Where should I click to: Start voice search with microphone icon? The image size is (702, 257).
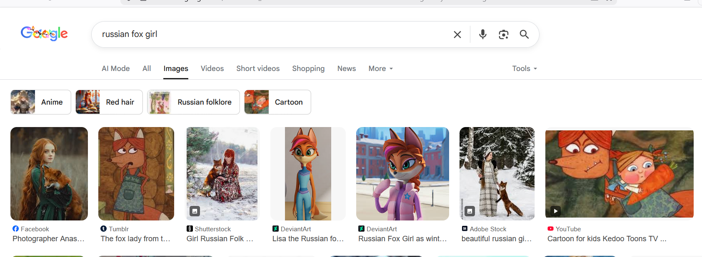click(483, 34)
